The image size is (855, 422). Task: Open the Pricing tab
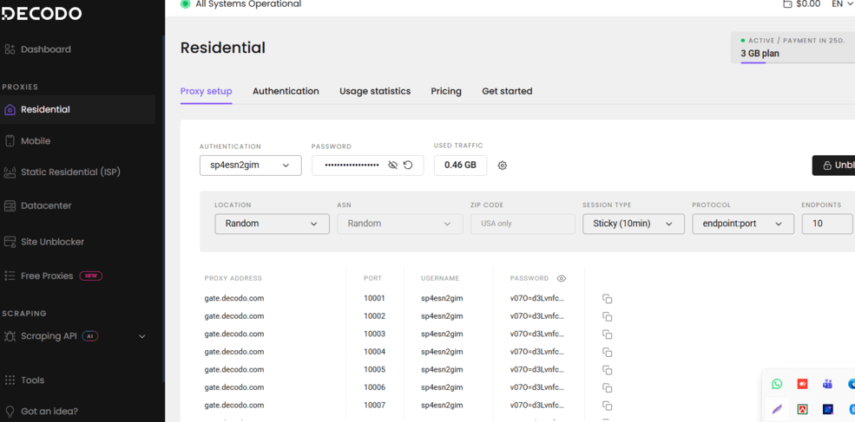click(x=446, y=92)
